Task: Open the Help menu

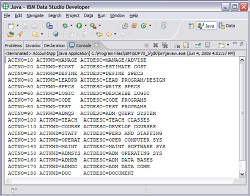Action: (x=133, y=15)
